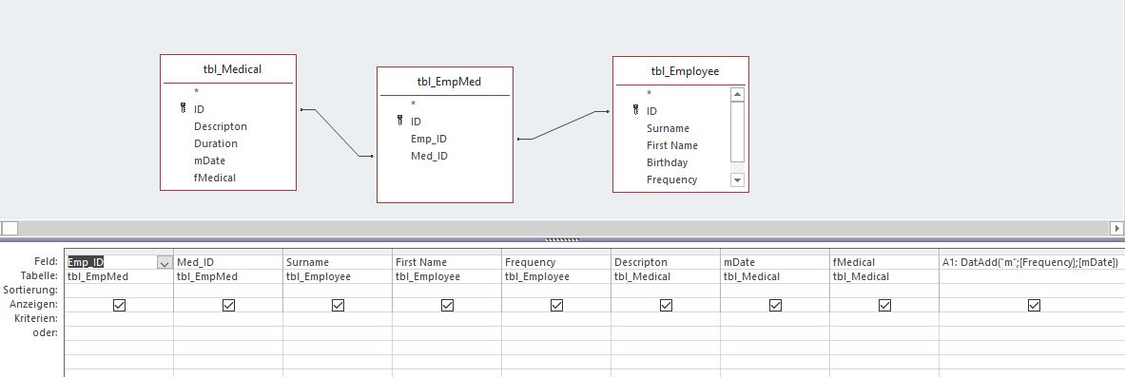
Task: Click the left end button of the diagram pane horizontal scrollbar
Action: [10, 228]
